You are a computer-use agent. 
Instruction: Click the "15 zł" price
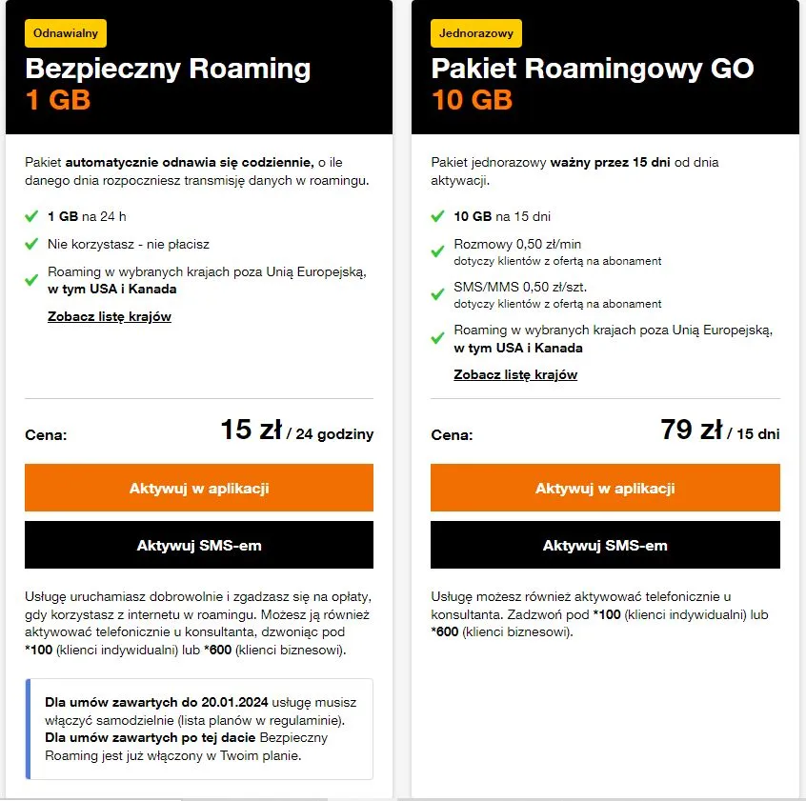tap(251, 431)
